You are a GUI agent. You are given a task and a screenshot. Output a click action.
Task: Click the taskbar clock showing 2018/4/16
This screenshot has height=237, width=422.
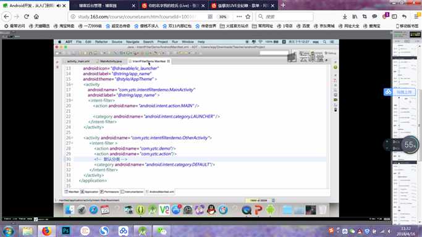405,231
